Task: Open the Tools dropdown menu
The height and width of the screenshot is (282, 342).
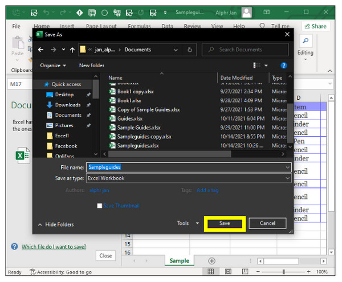Action: click(x=188, y=223)
